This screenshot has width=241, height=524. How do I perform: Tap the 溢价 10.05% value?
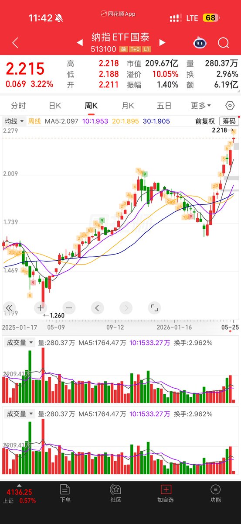pyautogui.click(x=152, y=74)
